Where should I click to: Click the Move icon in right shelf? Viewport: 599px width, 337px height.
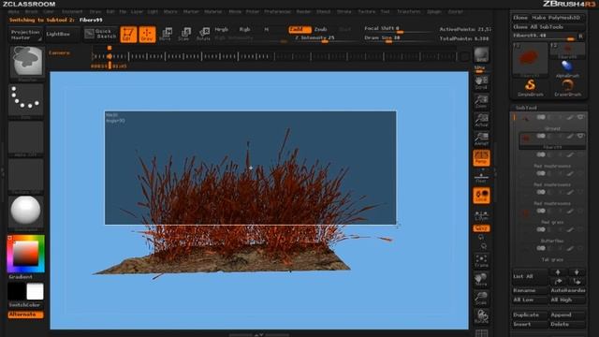click(x=481, y=280)
